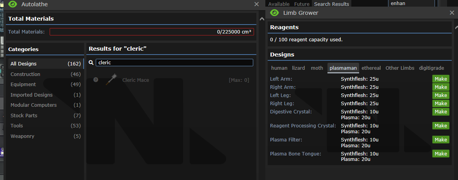
Task: Make a Plasma Bone Tongue
Action: pyautogui.click(x=441, y=154)
